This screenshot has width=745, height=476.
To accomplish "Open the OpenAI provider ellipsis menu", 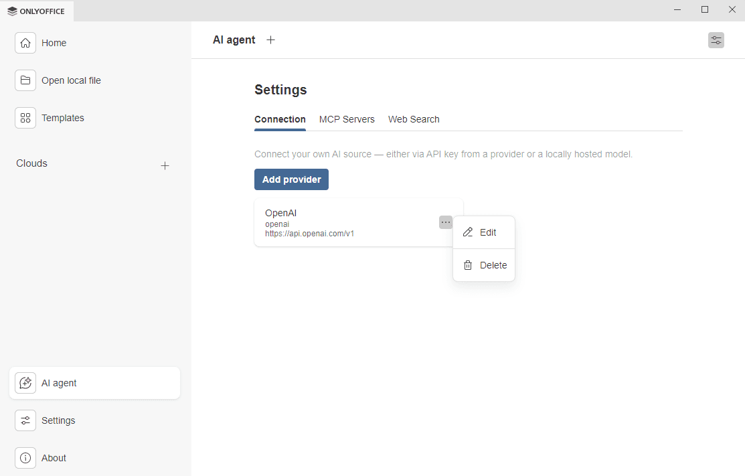I will 445,222.
